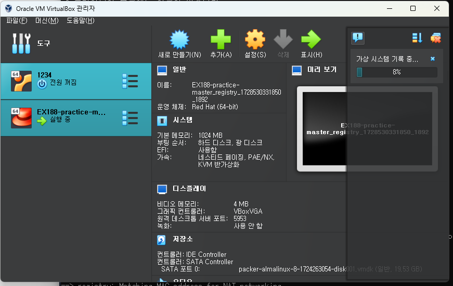Screen dimensions: 453x286
Task: Click the 컨트롤러: SATA Controller line
Action: point(195,262)
